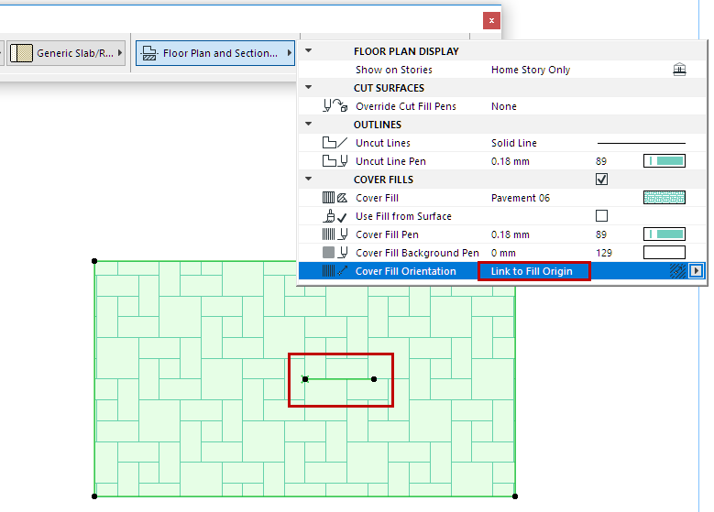
Task: Click the slab's bottom-right corner node
Action: click(x=515, y=496)
